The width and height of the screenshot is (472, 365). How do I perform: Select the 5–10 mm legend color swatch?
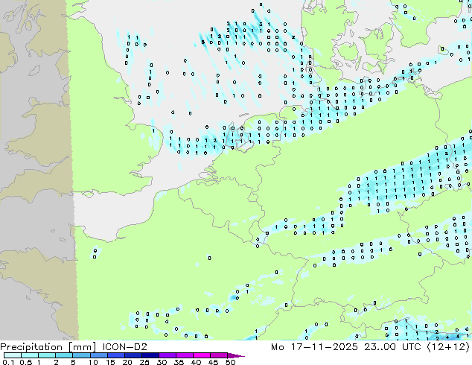[81, 355]
